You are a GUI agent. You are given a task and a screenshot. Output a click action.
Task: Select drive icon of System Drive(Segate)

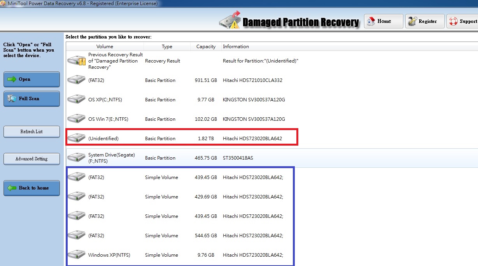[x=76, y=158]
